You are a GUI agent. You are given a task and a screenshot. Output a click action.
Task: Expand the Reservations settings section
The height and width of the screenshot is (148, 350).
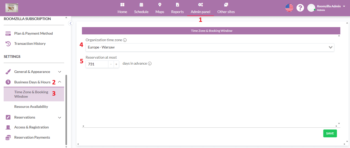point(59,118)
